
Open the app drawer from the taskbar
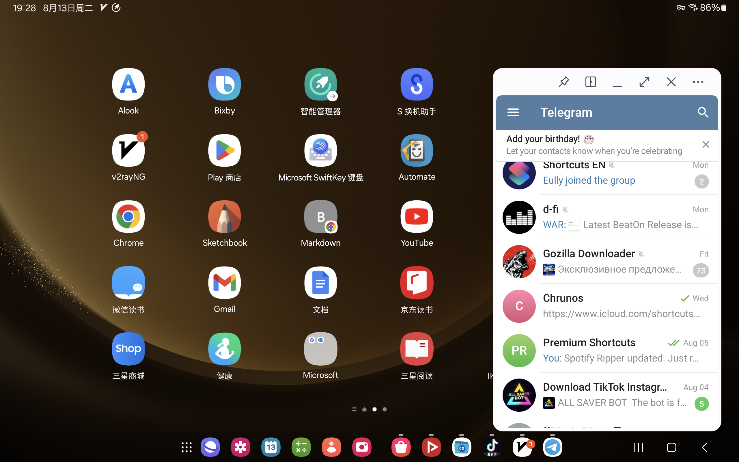coord(186,447)
